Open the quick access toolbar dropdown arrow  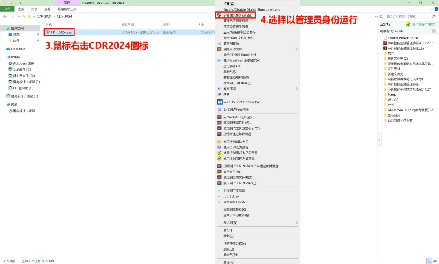[x=20, y=3]
